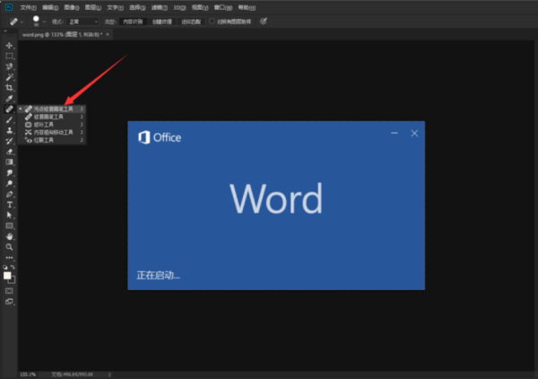Swap foreground and background colors arrow
Screen dimensions: 538x379
[13, 267]
